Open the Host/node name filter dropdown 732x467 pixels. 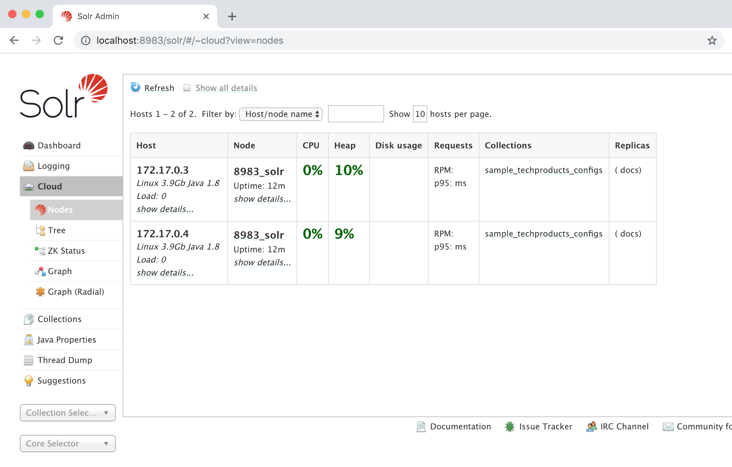click(x=281, y=114)
